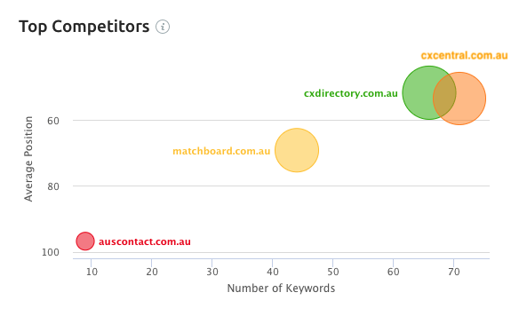Click the Number of Keywords axis title
This screenshot has height=324, width=519.
[x=281, y=288]
